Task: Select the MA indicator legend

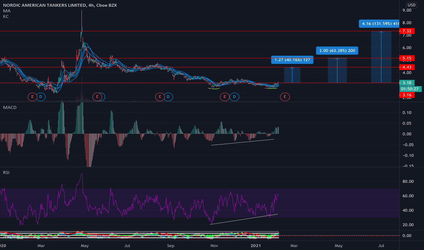Action: click(x=6, y=11)
